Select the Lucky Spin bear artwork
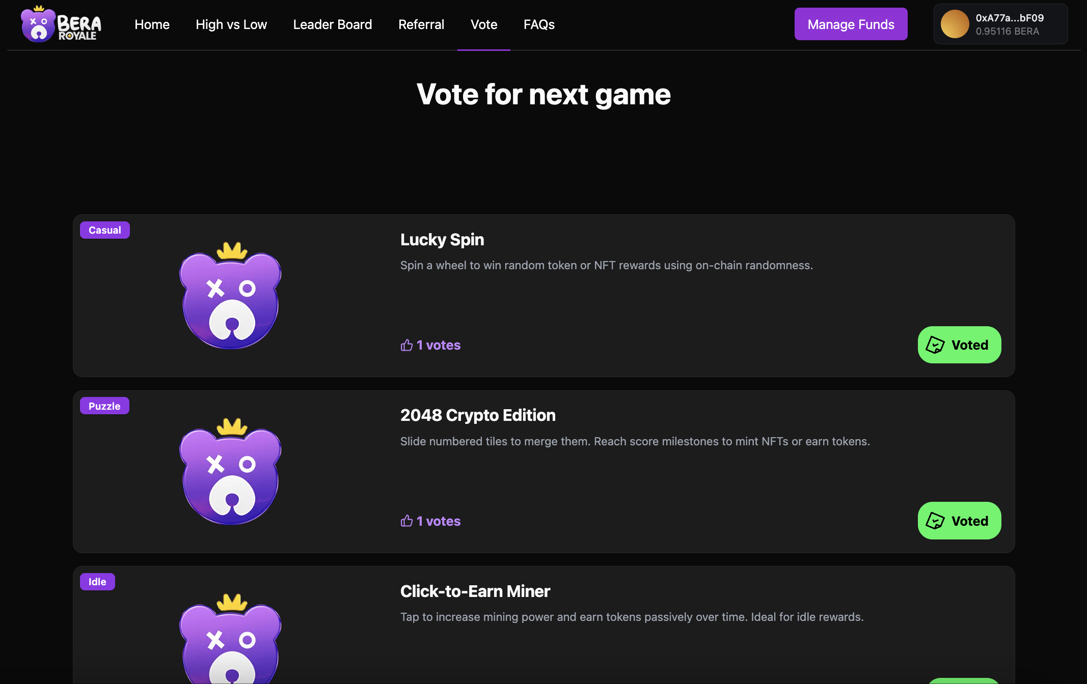Screen dimensions: 1087x684 [x=230, y=298]
